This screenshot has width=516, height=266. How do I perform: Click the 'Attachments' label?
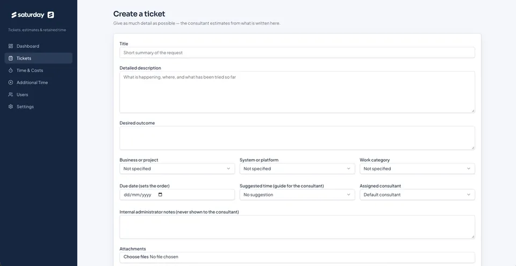(x=133, y=249)
